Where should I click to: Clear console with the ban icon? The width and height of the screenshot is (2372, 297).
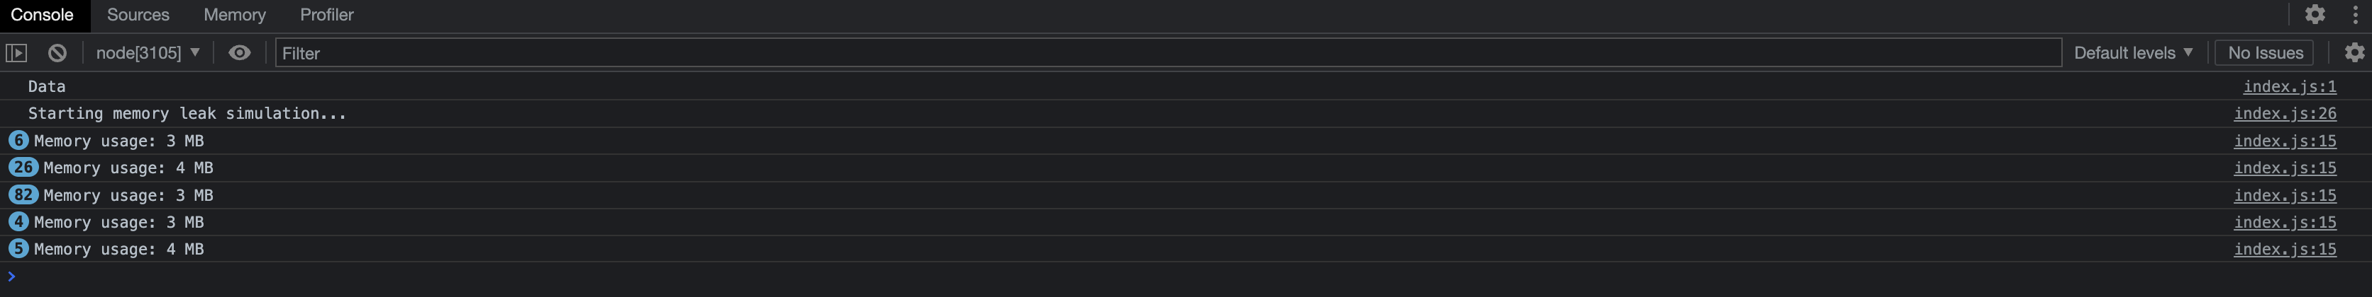pyautogui.click(x=57, y=53)
